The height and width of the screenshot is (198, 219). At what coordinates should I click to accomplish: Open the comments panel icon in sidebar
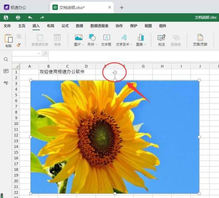[6, 71]
